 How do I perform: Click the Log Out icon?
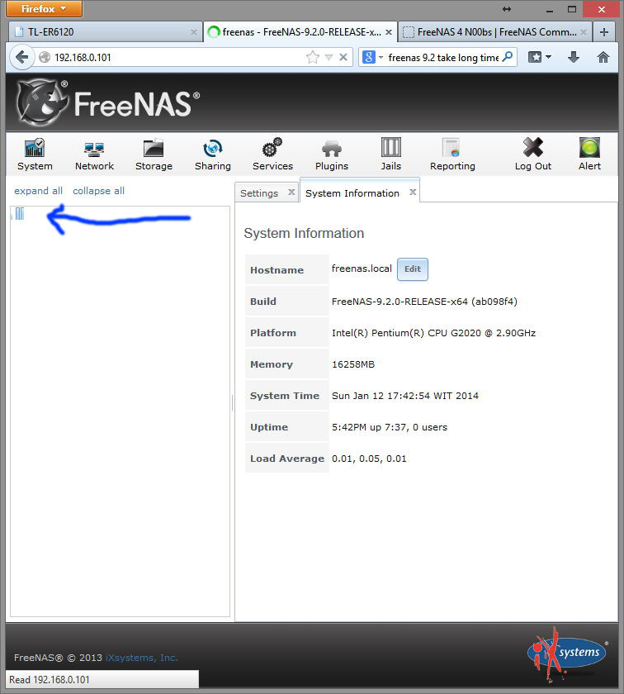coord(533,147)
